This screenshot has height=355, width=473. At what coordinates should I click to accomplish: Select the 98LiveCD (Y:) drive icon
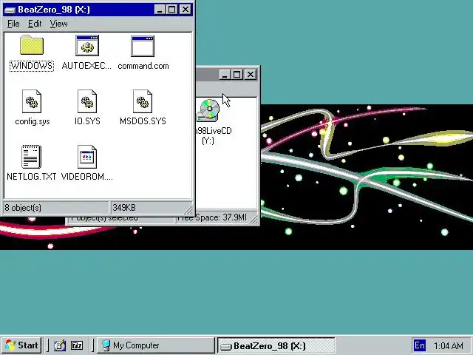208,110
